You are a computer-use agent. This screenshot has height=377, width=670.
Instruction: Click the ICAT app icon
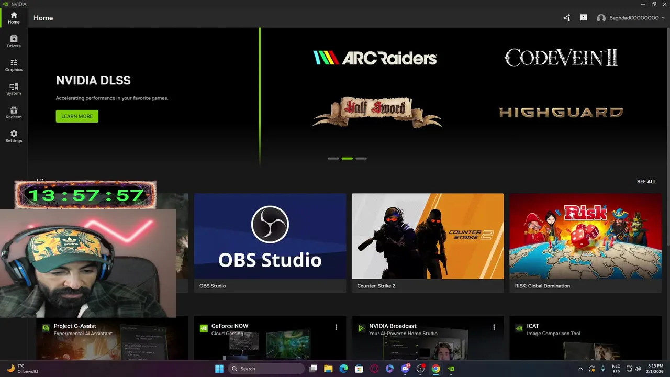pos(519,329)
